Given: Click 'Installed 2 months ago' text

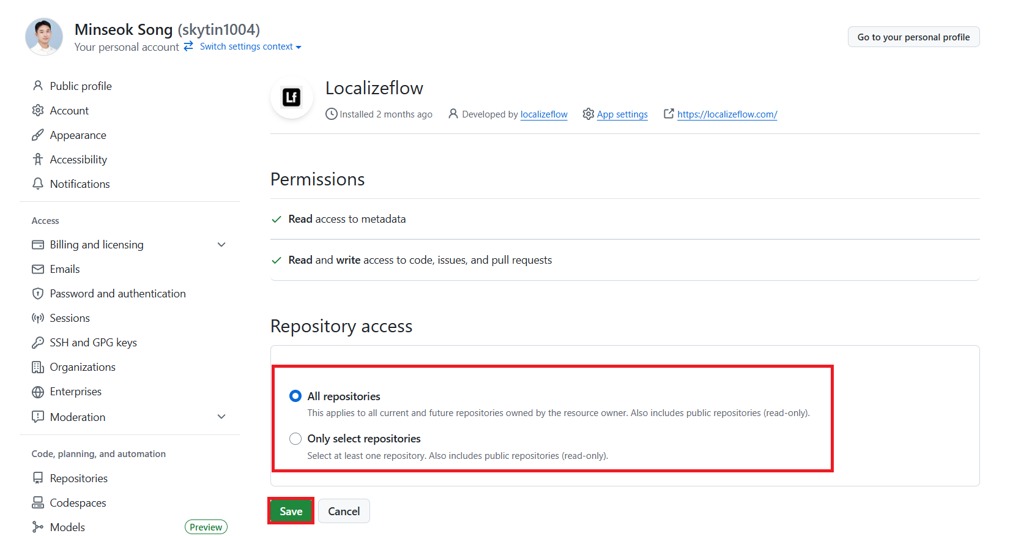Looking at the screenshot, I should coord(386,114).
